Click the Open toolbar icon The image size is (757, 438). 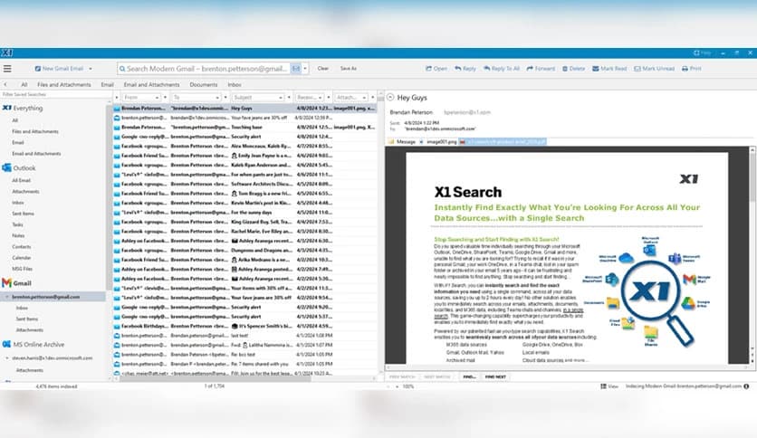click(428, 69)
